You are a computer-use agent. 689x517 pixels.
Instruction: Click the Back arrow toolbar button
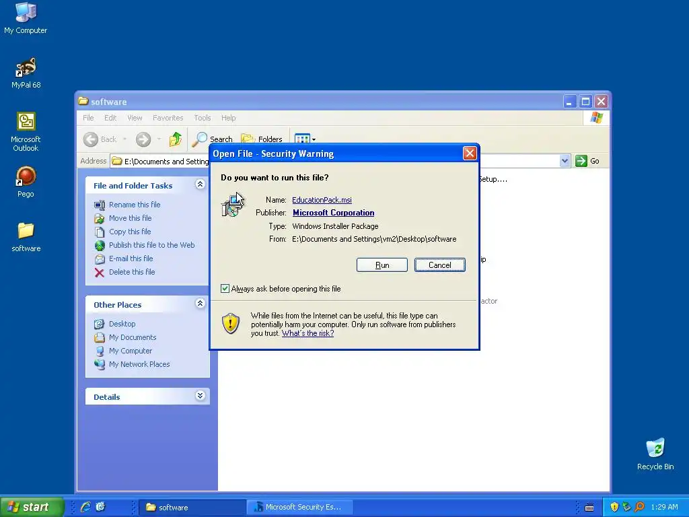100,139
